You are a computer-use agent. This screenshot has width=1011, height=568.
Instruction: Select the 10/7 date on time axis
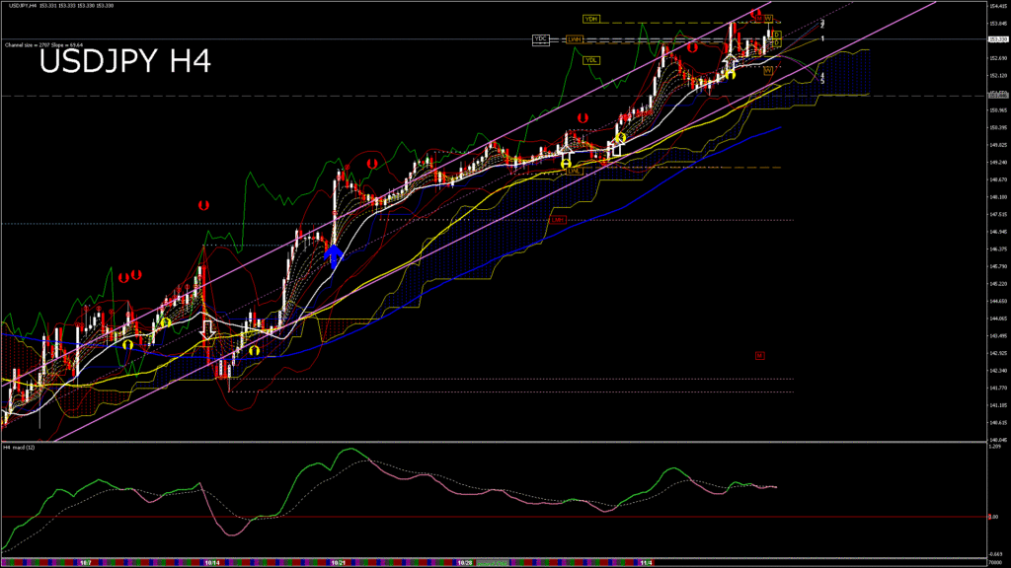coord(85,562)
